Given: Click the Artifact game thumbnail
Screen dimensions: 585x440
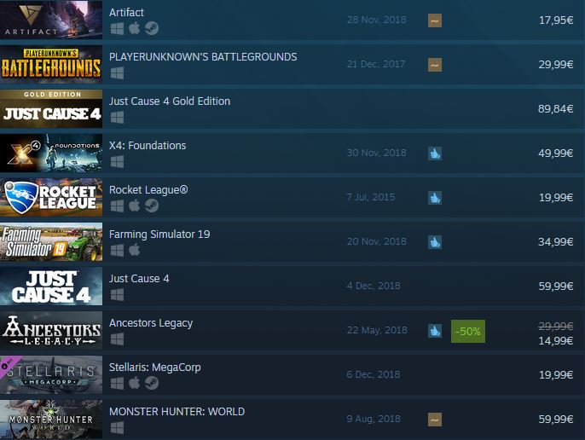Looking at the screenshot, I should [51, 20].
